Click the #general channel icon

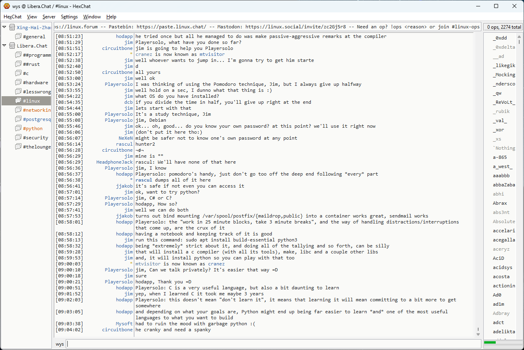point(18,37)
